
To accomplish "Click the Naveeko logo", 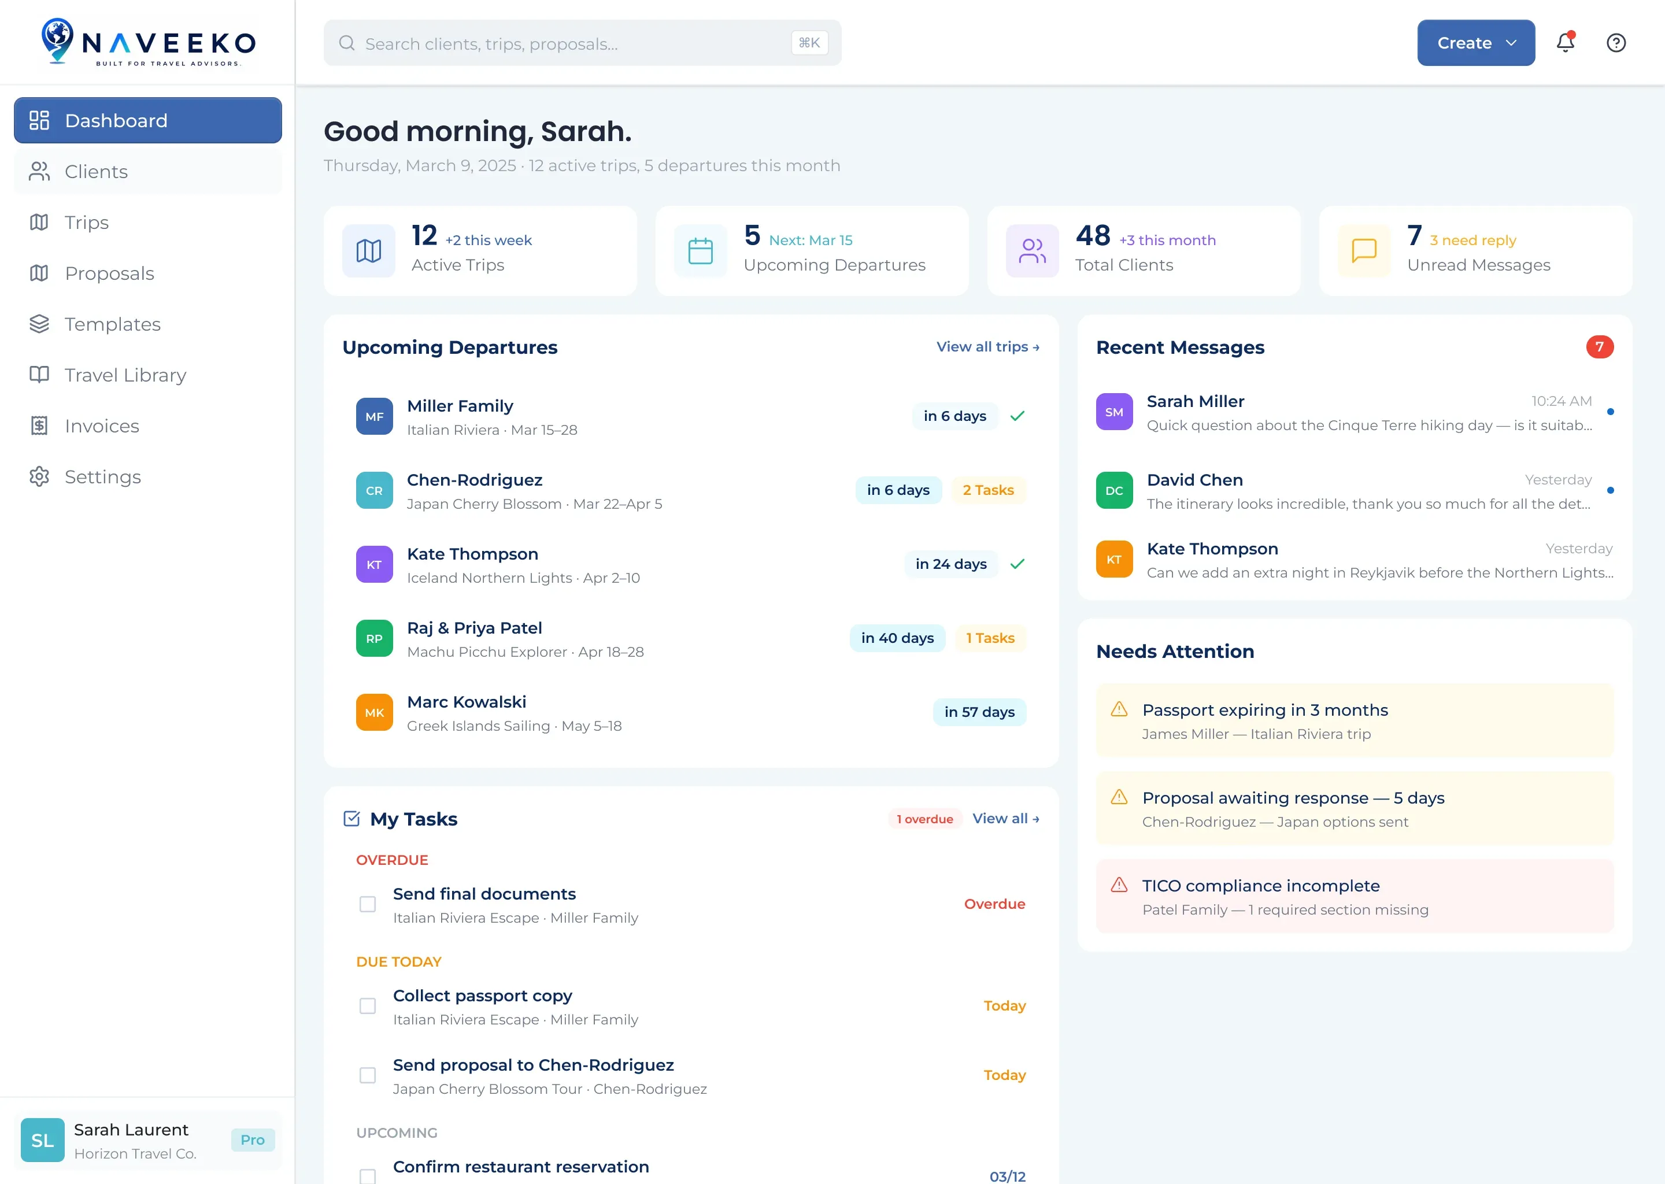I will point(148,42).
